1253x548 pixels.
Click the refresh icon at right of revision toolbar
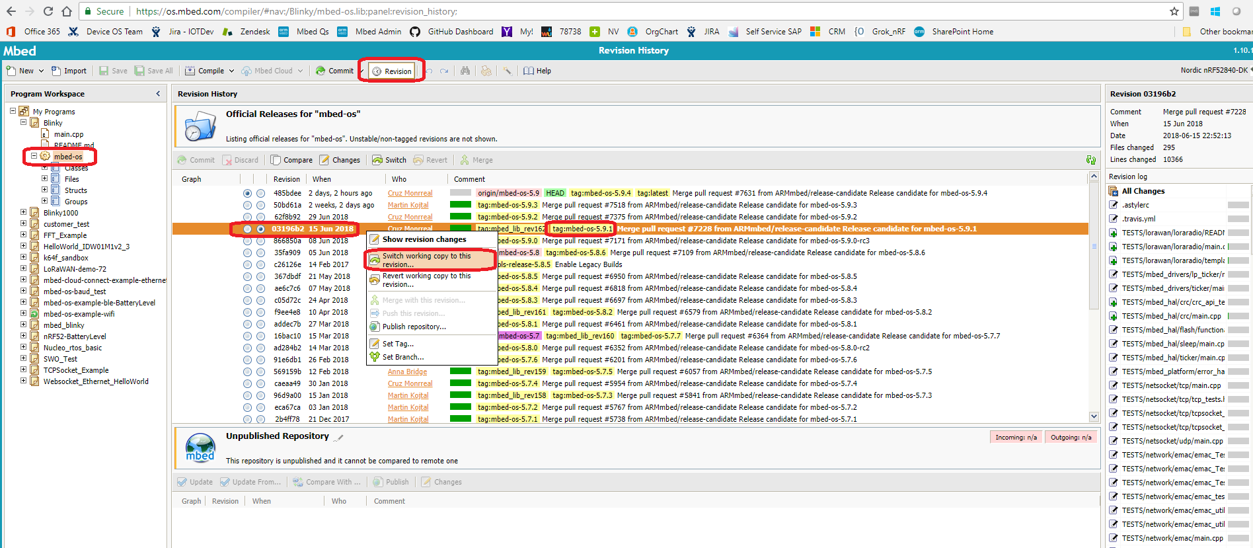[1091, 160]
